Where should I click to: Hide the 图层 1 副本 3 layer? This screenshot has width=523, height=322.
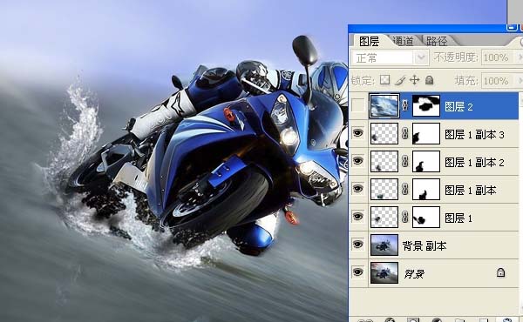(358, 133)
